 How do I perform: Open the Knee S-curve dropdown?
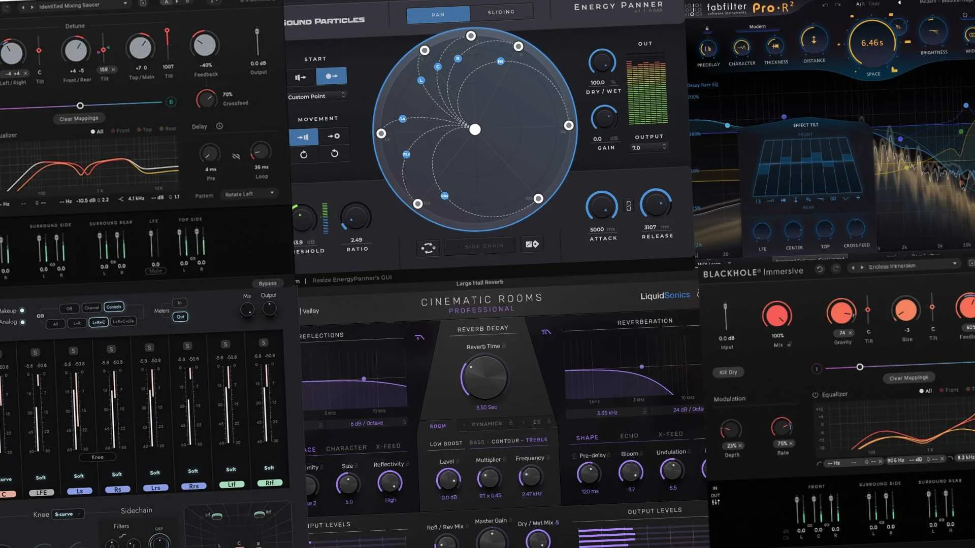coord(68,514)
